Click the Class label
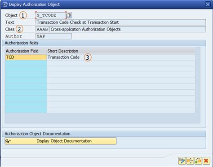 10,29
